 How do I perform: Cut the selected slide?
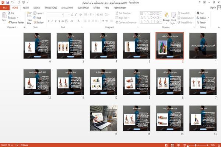click(11, 13)
